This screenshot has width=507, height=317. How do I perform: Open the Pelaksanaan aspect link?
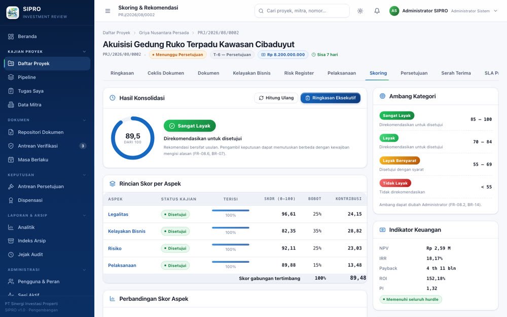click(122, 265)
